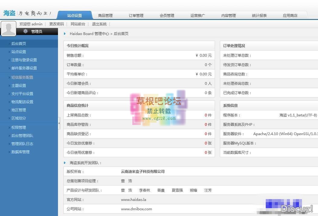Click 退出系统 to log out
The width and height of the screenshot is (318, 216).
click(x=100, y=24)
